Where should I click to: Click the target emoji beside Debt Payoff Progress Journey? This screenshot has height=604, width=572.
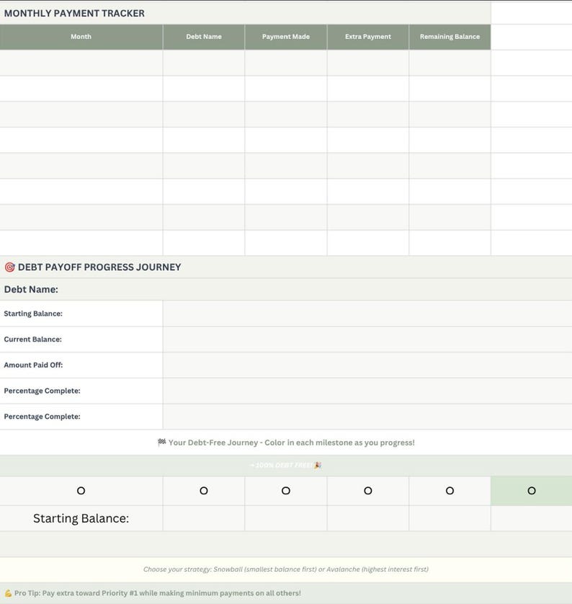coord(9,267)
